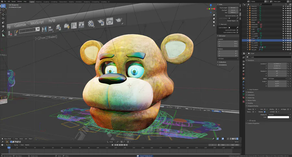292x157 pixels.
Task: Open the Tool settings properties tab
Action: [x=243, y=57]
